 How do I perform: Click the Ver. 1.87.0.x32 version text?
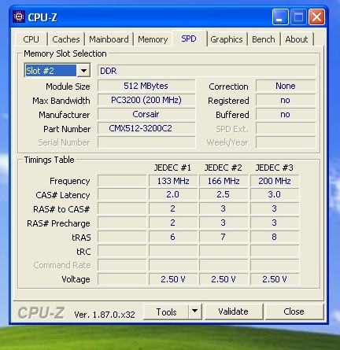[x=105, y=315]
